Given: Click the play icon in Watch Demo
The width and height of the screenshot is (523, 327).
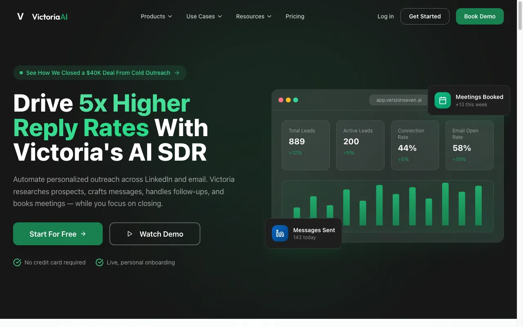Looking at the screenshot, I should point(130,234).
